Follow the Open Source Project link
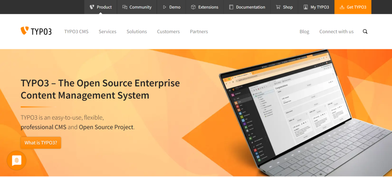 [106, 127]
